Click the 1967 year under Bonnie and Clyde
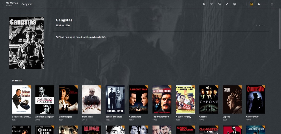281x134 pixels. (108, 120)
